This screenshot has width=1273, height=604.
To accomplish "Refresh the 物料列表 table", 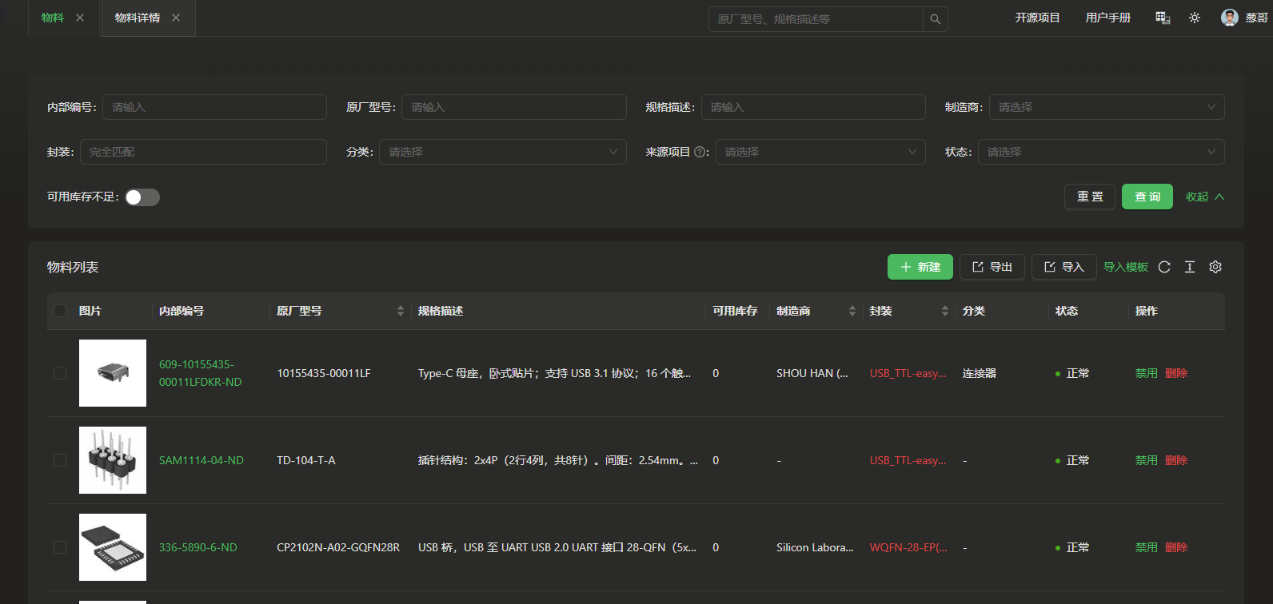I will 1164,267.
